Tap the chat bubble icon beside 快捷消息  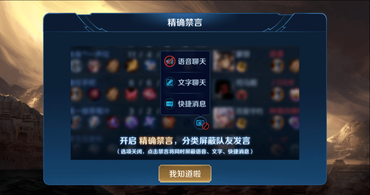tap(169, 104)
